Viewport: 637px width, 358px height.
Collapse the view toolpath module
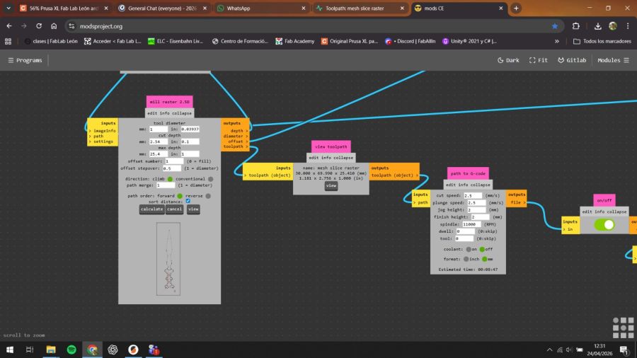(343, 158)
